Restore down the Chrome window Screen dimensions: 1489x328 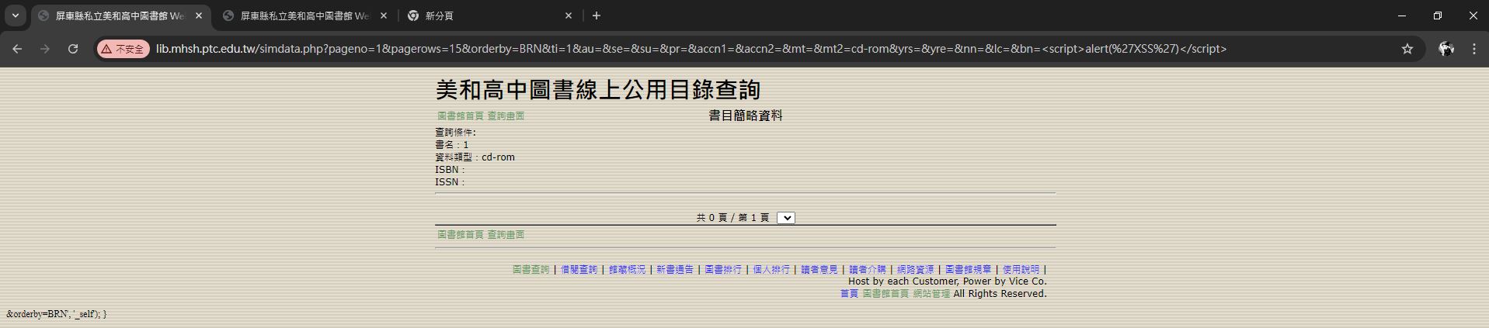coord(1438,16)
